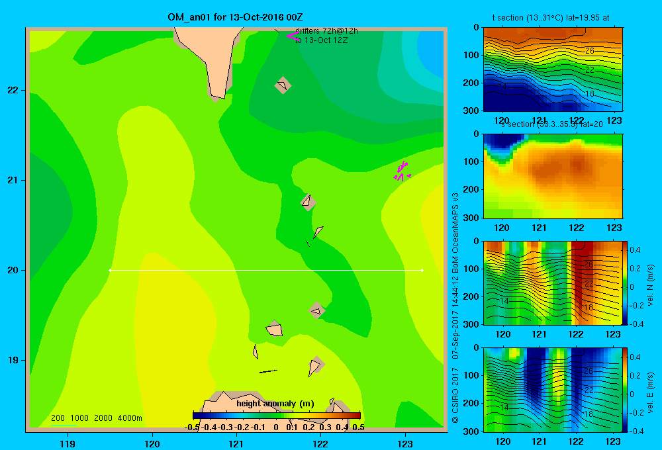Click the longitude 119 axis label on main map
Viewport: 662px width, 450px height.
(68, 443)
